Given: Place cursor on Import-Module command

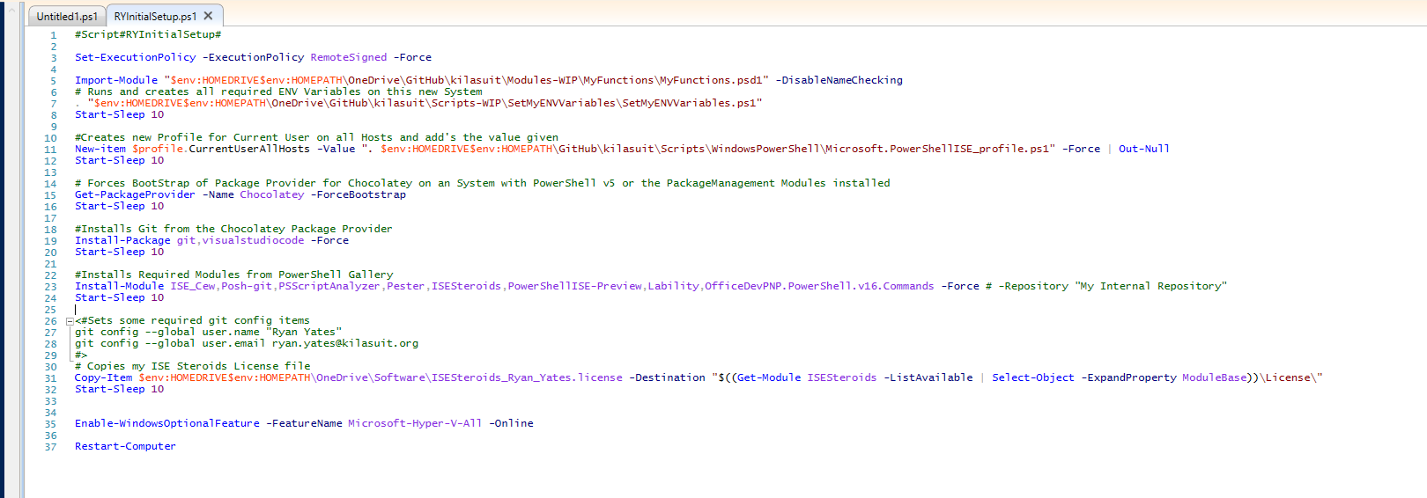Looking at the screenshot, I should [x=116, y=80].
